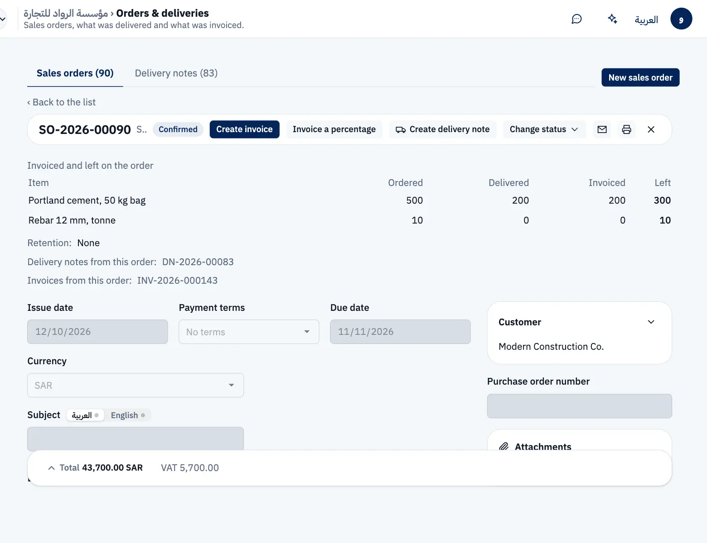The height and width of the screenshot is (543, 707).
Task: Open the Payment terms dropdown
Action: [249, 332]
